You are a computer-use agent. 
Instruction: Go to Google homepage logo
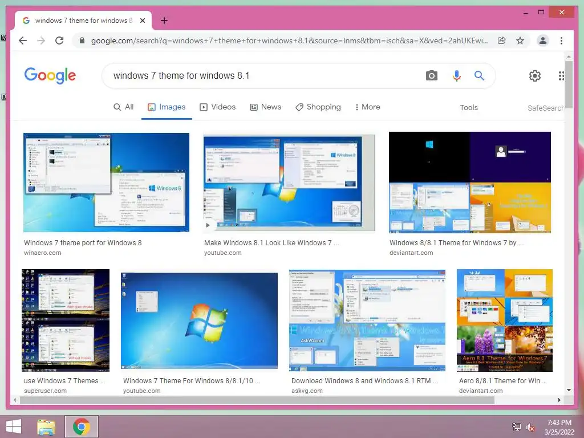tap(50, 76)
